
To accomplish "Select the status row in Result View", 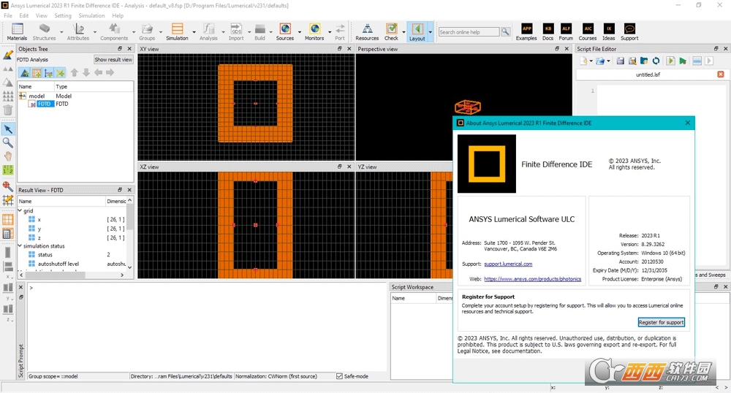I will 73,255.
